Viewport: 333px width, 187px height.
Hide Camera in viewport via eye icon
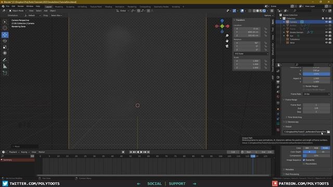pyautogui.click(x=326, y=22)
